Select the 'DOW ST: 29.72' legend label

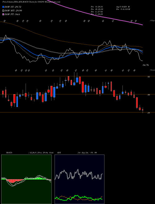click(x=13, y=7)
